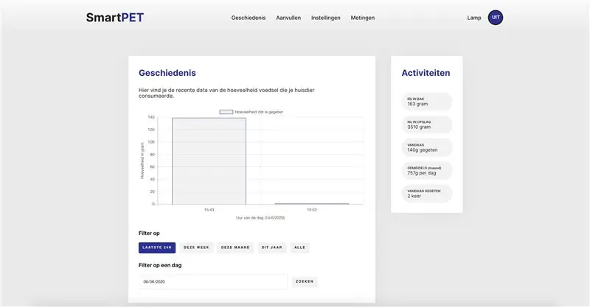Click the 'Vandaag gegeten 2 keer' card
Image resolution: width=590 pixels, height=307 pixels.
(x=427, y=194)
